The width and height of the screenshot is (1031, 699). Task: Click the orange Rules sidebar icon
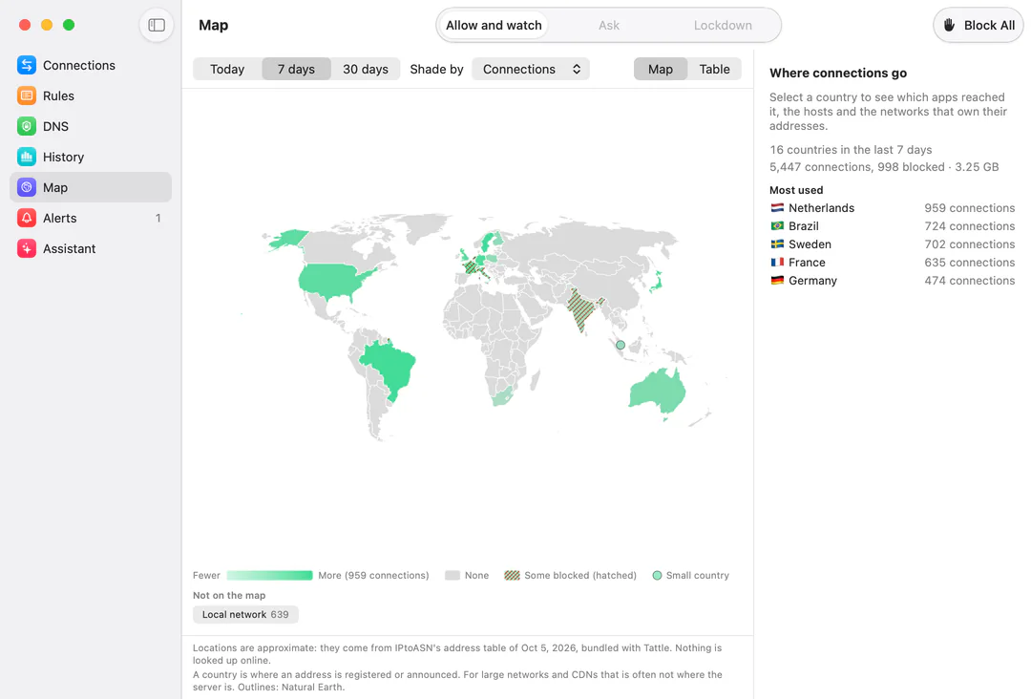pyautogui.click(x=27, y=95)
